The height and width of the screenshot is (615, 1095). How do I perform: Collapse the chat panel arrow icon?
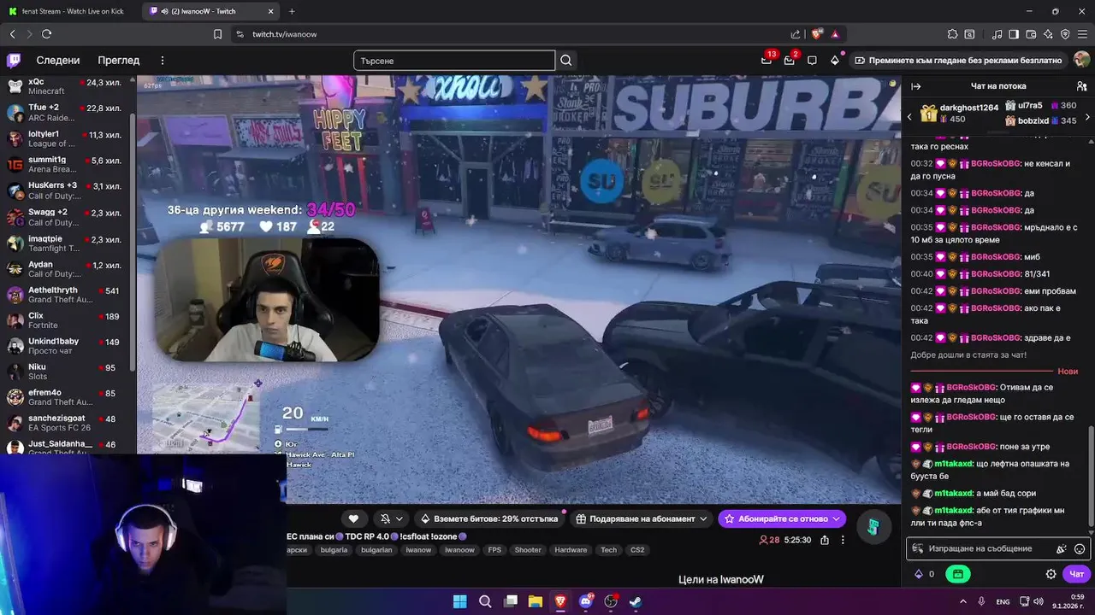(915, 86)
